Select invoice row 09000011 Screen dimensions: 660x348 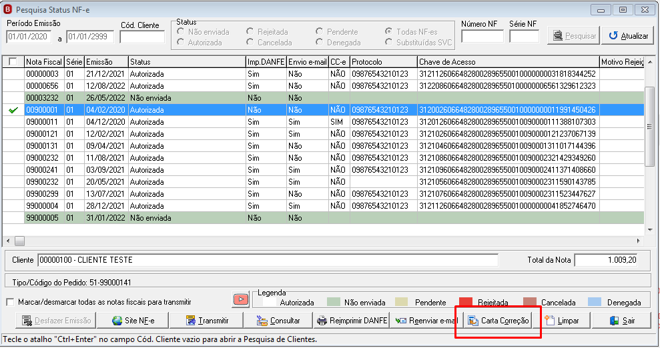323,122
